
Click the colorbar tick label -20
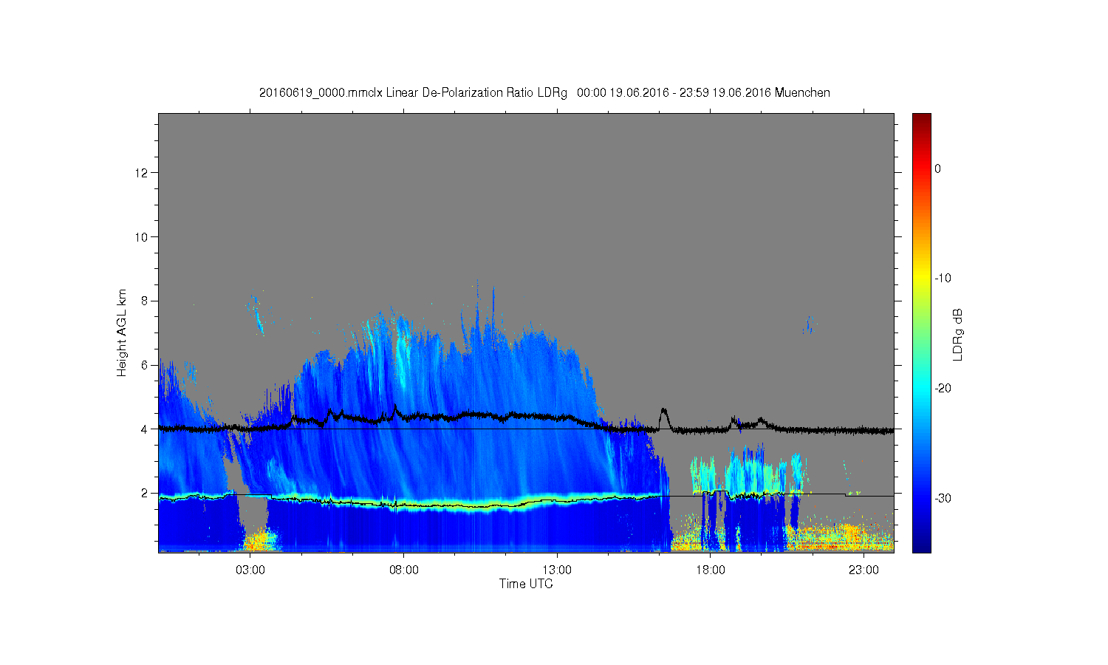point(943,389)
